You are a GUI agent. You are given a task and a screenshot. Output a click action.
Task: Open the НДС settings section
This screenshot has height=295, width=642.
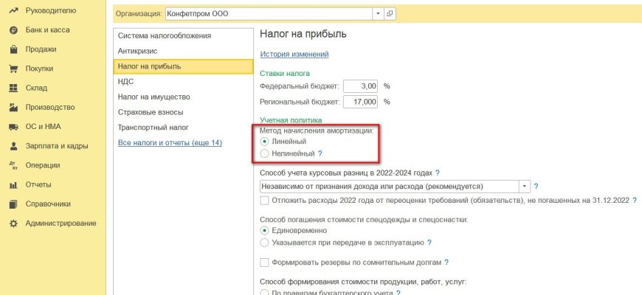[125, 82]
